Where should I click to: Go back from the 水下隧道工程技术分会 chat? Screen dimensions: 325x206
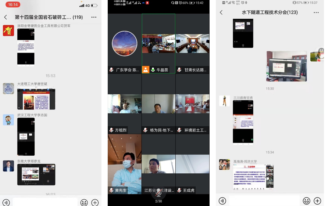221,12
